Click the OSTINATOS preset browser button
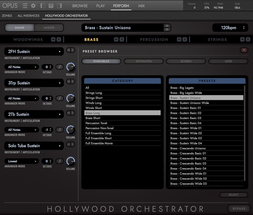 [x=143, y=61]
